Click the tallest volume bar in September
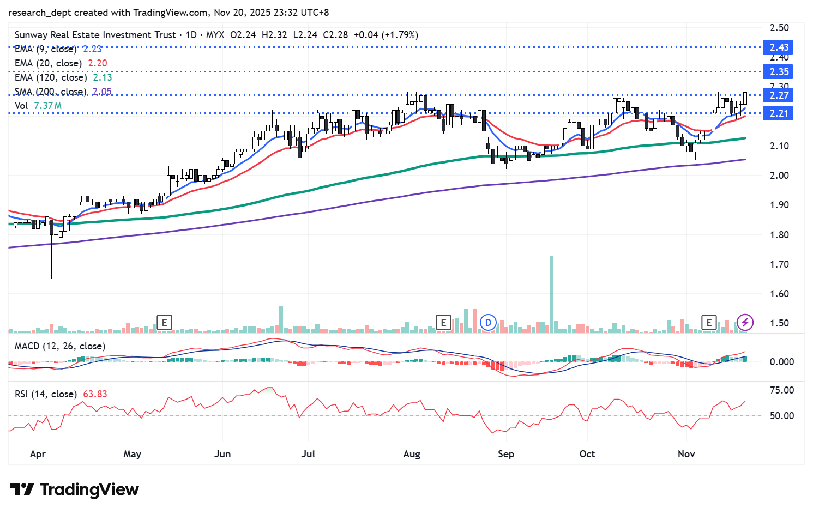Screen dimensions: 813x514 tap(551, 294)
